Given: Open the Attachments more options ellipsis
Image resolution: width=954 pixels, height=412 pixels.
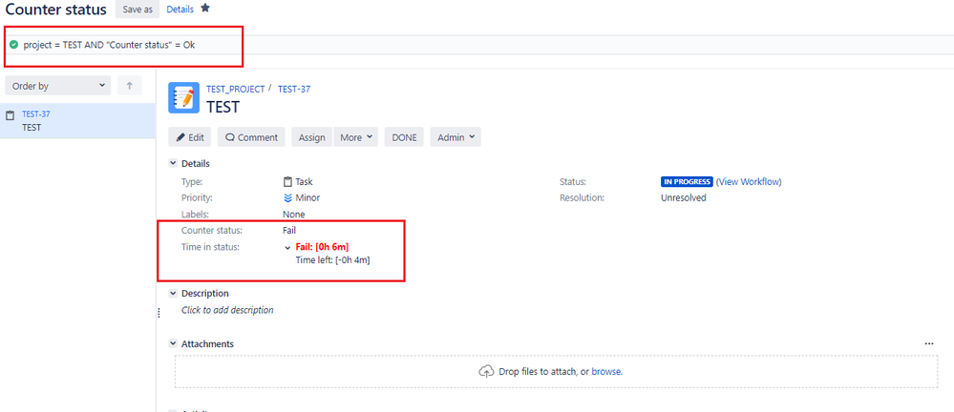Looking at the screenshot, I should pyautogui.click(x=928, y=343).
